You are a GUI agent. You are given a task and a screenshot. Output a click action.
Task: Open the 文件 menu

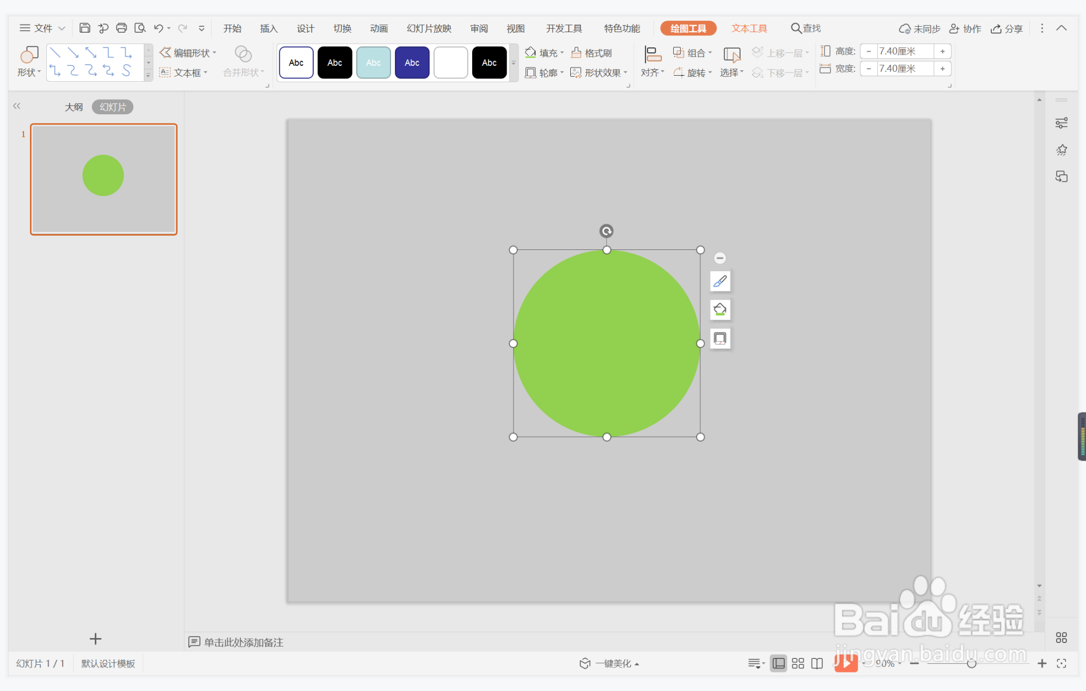[42, 28]
